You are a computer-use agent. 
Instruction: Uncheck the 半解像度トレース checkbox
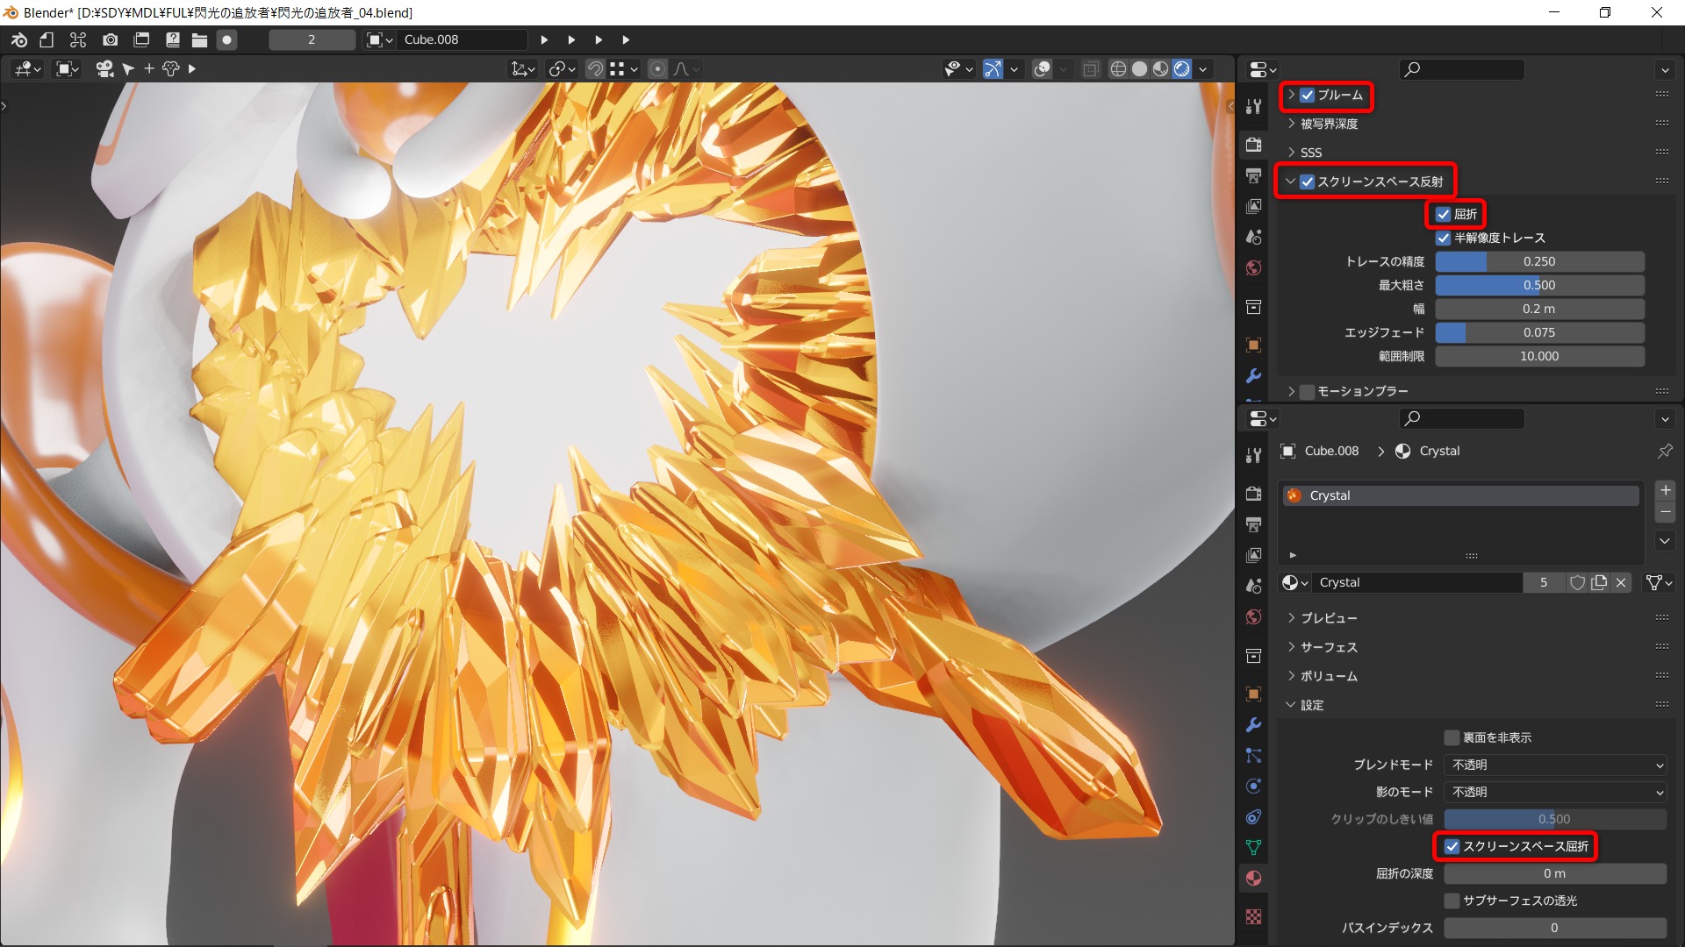[1444, 238]
